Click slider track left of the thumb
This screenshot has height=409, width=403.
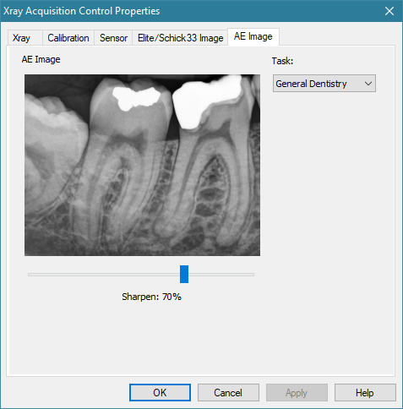(104, 275)
